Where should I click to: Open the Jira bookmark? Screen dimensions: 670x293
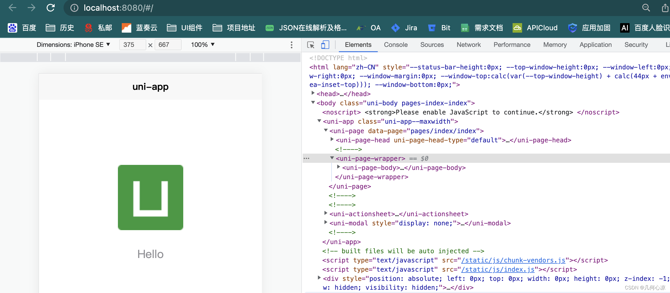(x=404, y=28)
